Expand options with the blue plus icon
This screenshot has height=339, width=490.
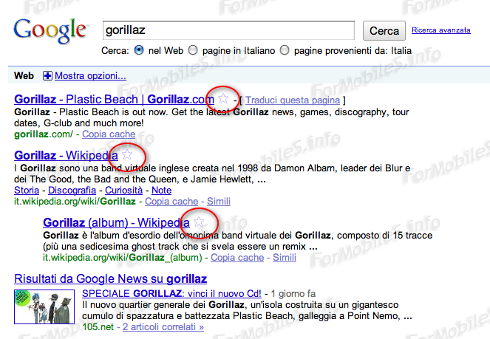48,76
